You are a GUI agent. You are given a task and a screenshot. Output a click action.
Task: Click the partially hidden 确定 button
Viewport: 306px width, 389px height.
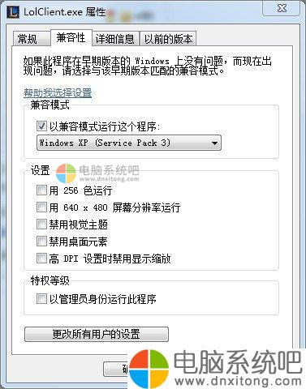tap(116, 369)
